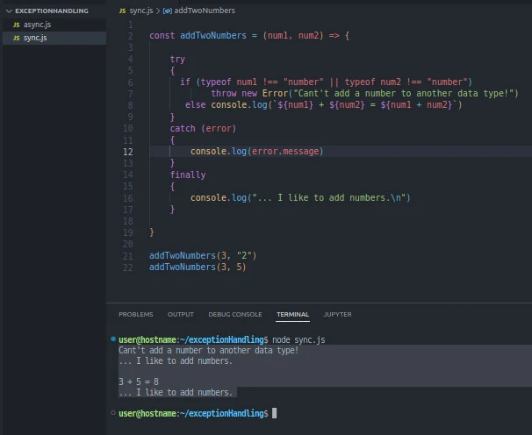Open the sync.js breadcrumb dropdown
Screen dimensions: 532x435
pos(142,11)
